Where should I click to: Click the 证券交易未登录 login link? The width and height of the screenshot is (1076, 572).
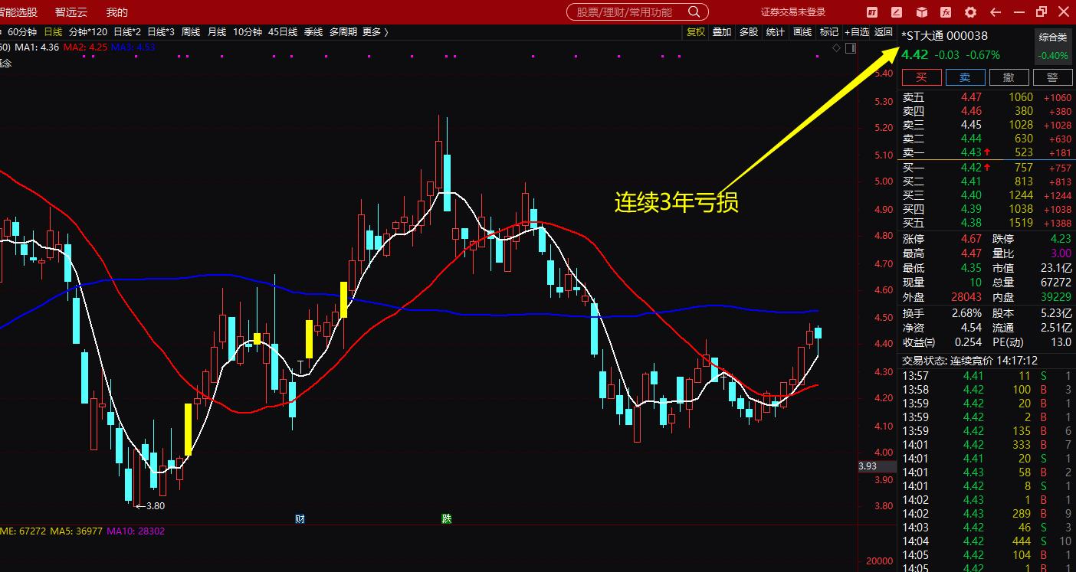[x=793, y=12]
